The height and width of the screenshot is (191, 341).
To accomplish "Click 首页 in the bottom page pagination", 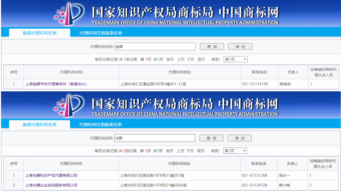I will click(x=170, y=151).
